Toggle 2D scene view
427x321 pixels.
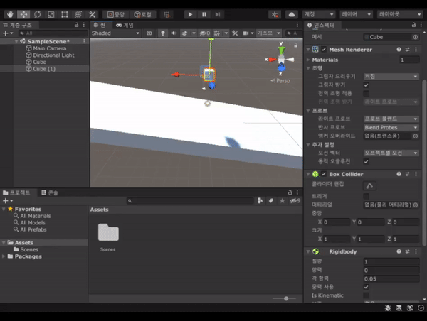149,33
